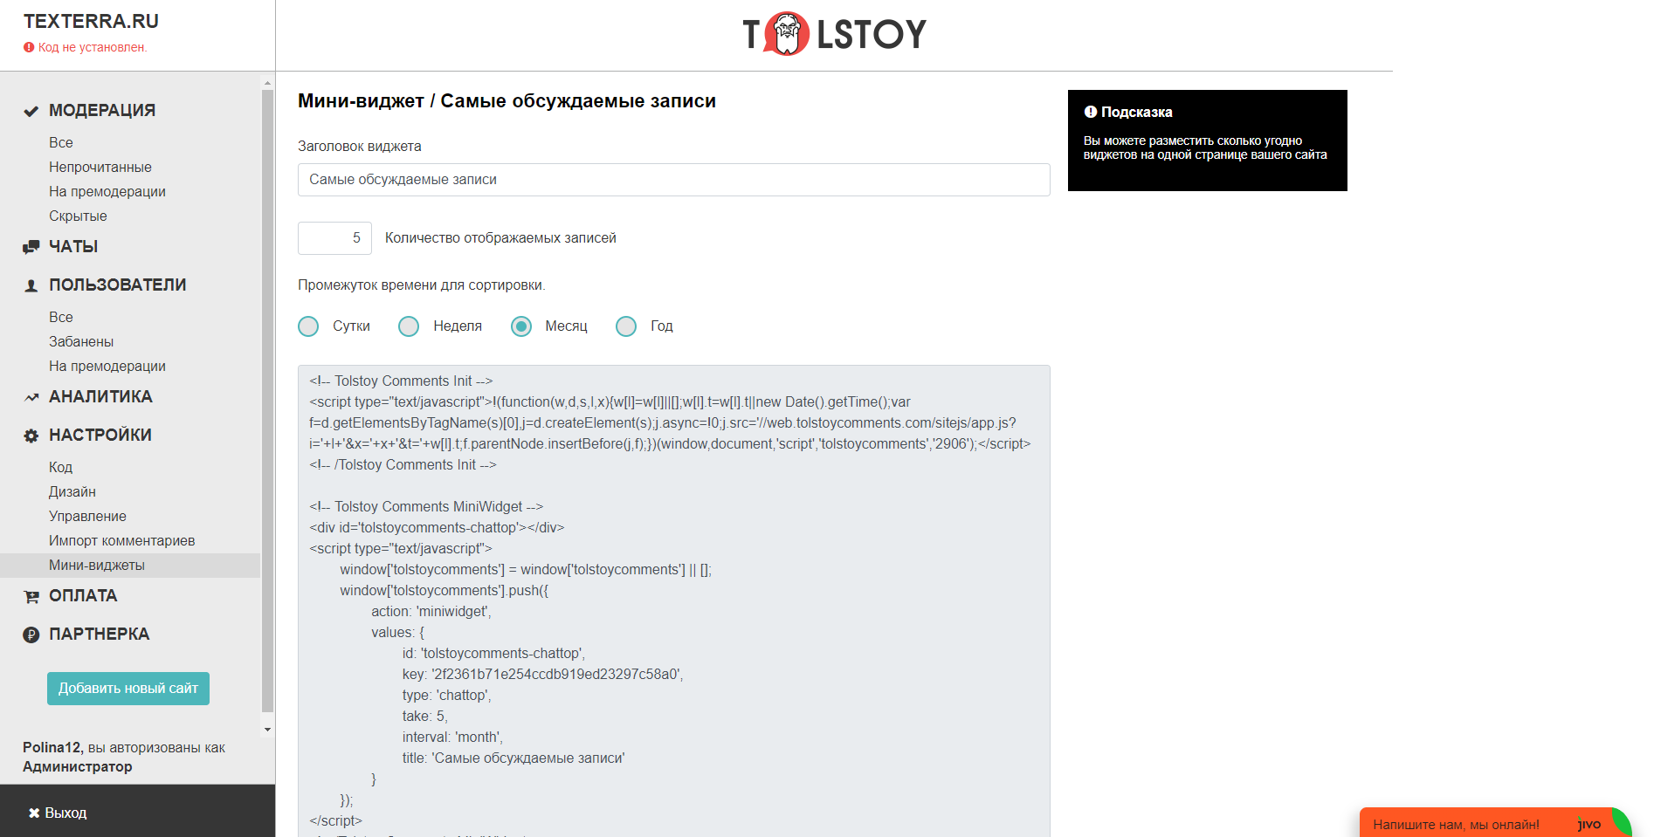
Task: Click the Payment cart icon
Action: [x=31, y=596]
